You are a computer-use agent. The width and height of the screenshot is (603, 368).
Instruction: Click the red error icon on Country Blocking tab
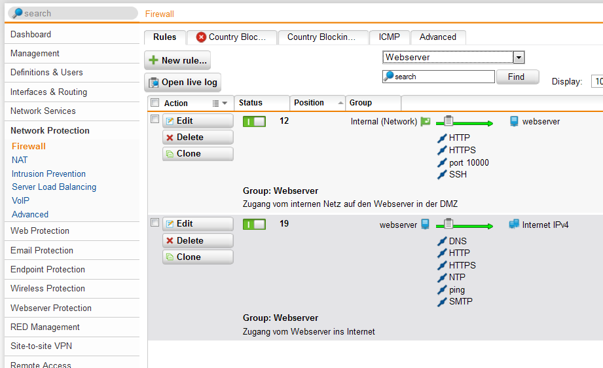tap(201, 37)
